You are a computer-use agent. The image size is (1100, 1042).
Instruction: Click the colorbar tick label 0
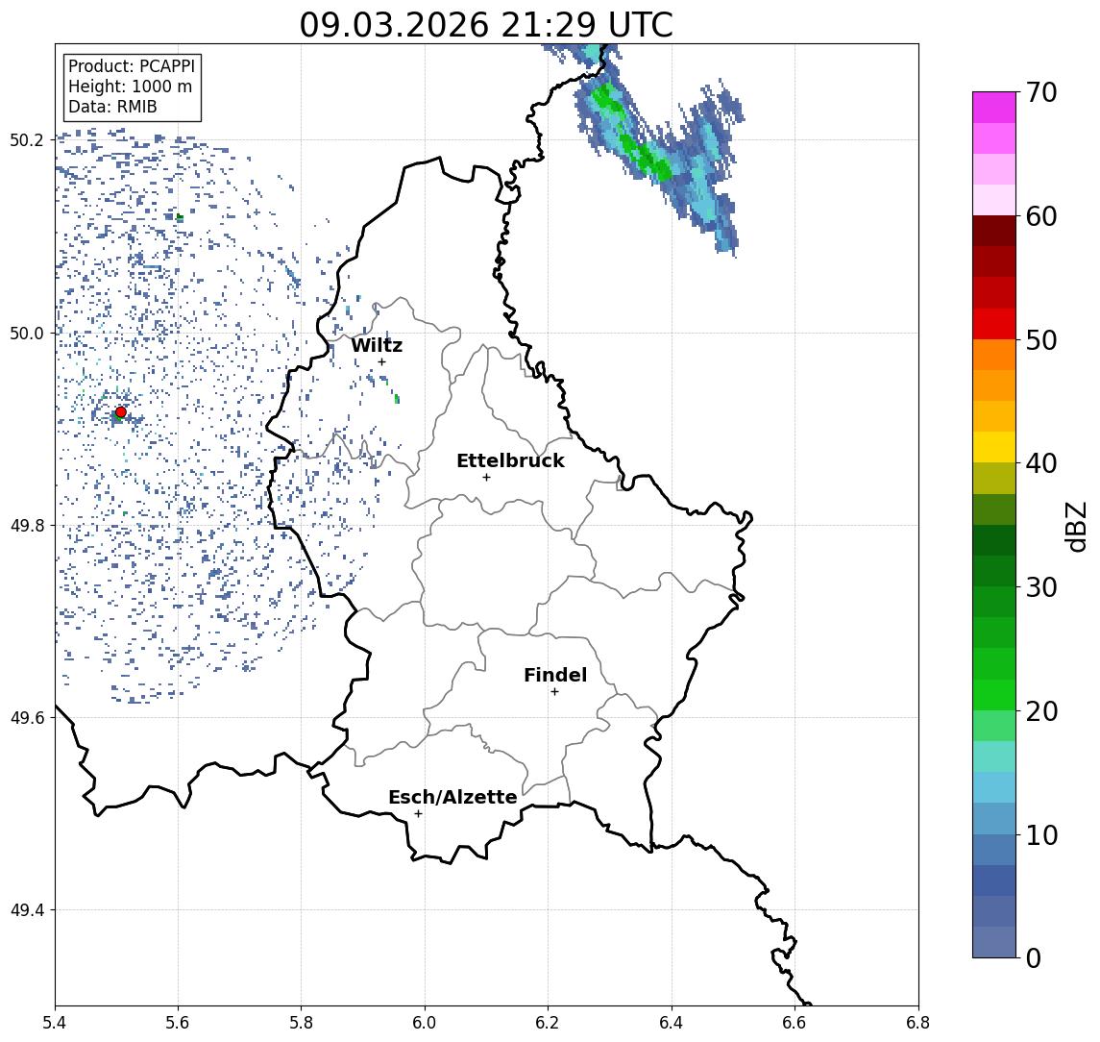(x=1034, y=957)
